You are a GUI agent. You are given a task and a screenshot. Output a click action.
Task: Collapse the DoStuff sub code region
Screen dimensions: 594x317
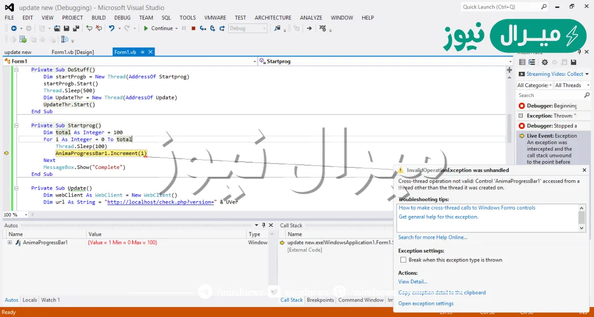tap(16, 70)
